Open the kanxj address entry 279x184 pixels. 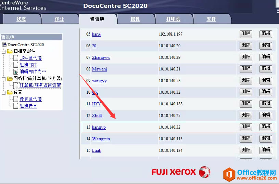click(x=97, y=34)
